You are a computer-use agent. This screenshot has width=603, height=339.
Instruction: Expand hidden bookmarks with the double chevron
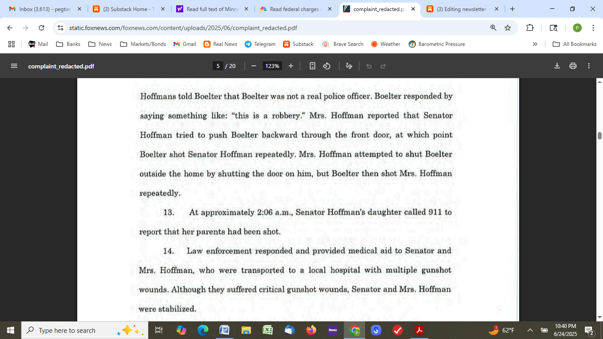[535, 44]
